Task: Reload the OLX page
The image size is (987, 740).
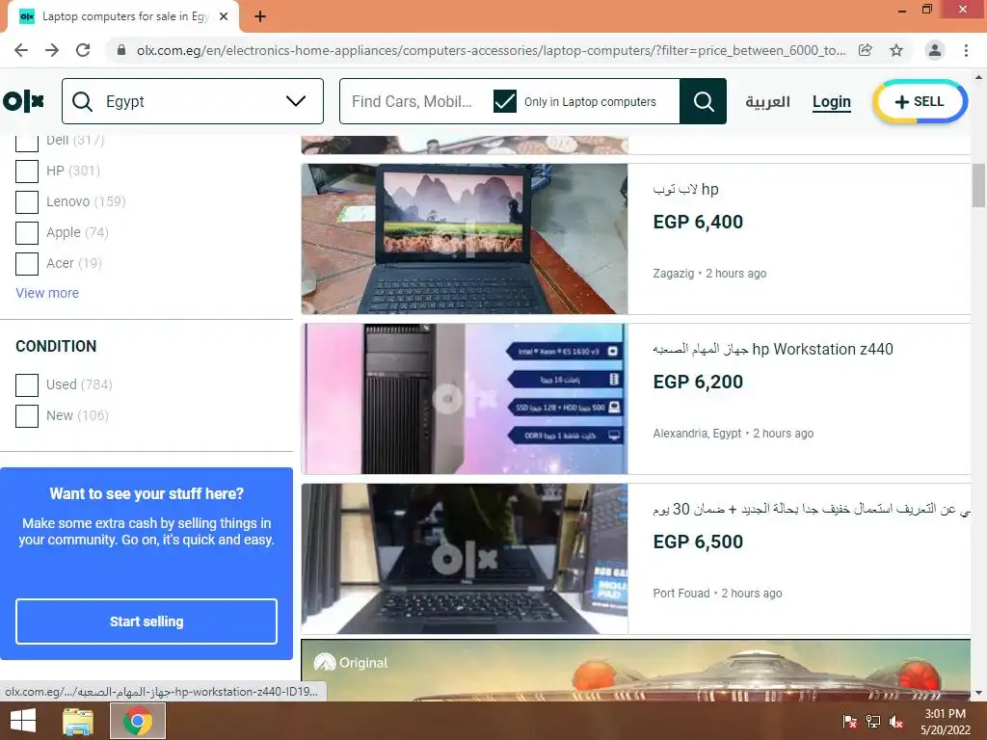Action: click(x=83, y=50)
